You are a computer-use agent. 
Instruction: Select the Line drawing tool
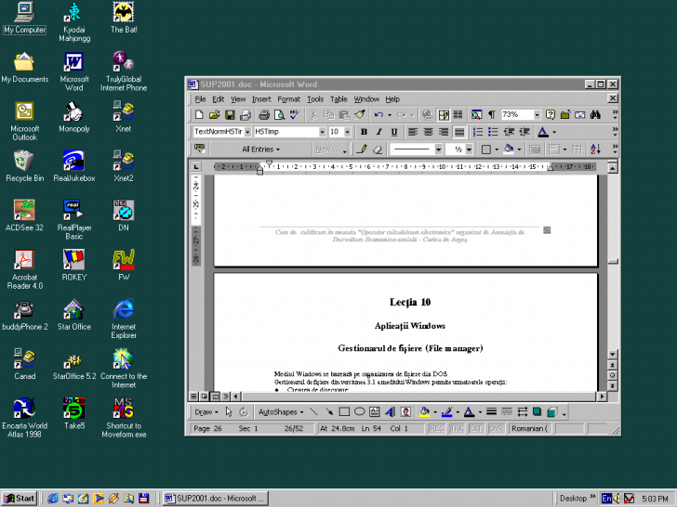[x=313, y=412]
